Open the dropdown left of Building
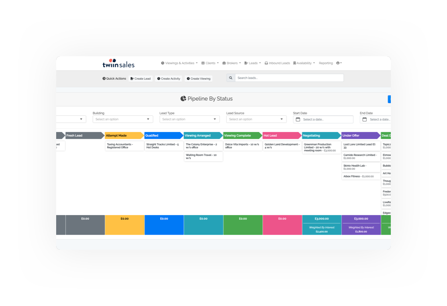The height and width of the screenshot is (306, 447). pyautogui.click(x=71, y=119)
